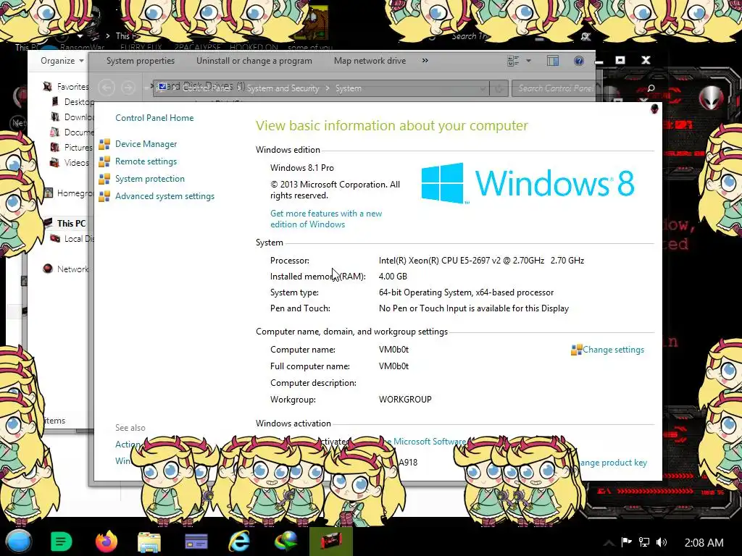Image resolution: width=742 pixels, height=556 pixels.
Task: Click the highlighted red taskbar app
Action: pyautogui.click(x=331, y=542)
